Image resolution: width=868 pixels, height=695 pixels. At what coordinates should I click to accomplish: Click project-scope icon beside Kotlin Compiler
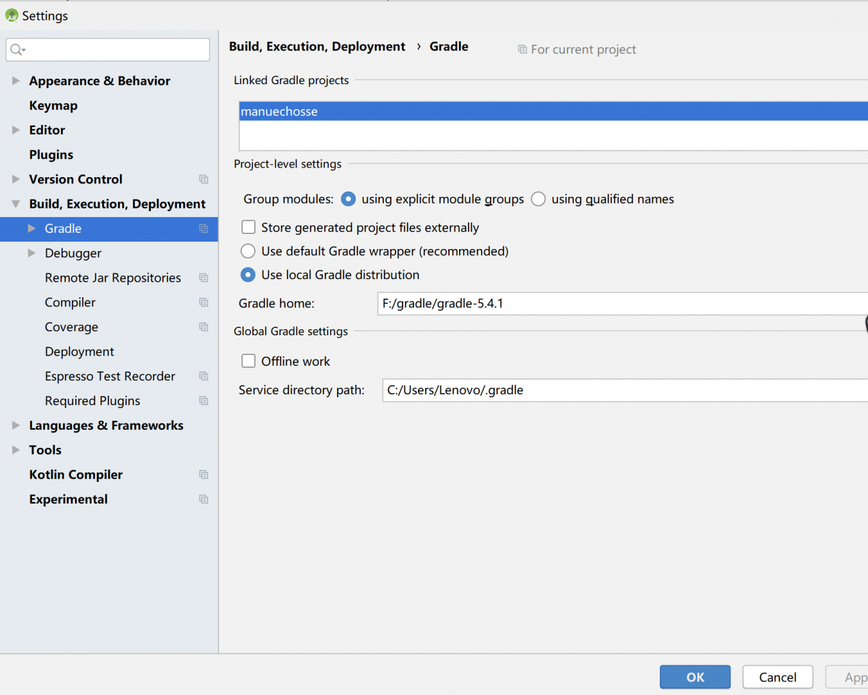pyautogui.click(x=203, y=474)
